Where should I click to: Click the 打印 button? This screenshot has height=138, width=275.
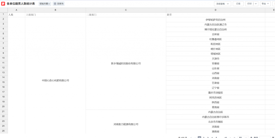click(x=249, y=4)
